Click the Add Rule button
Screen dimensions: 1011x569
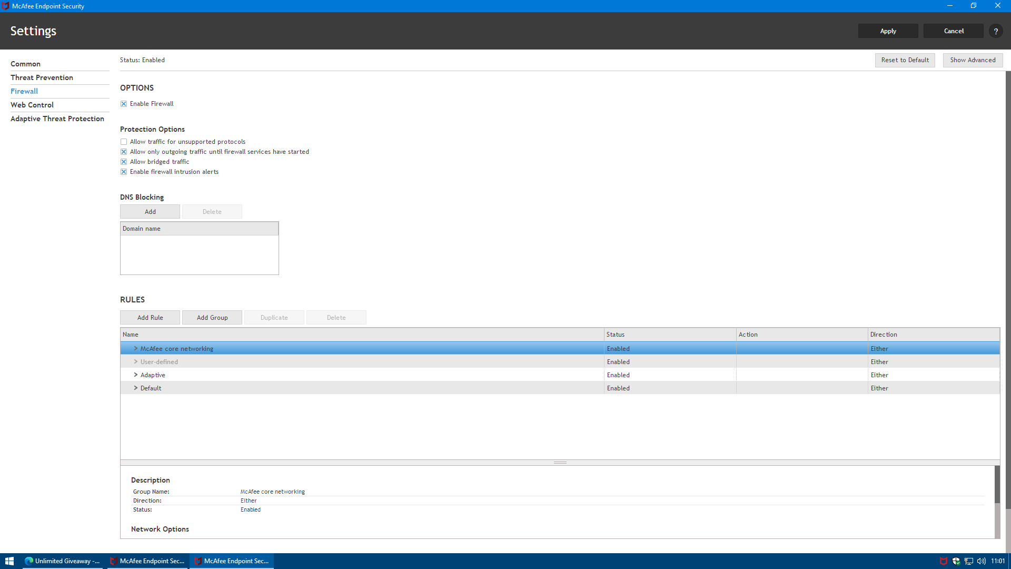point(150,318)
